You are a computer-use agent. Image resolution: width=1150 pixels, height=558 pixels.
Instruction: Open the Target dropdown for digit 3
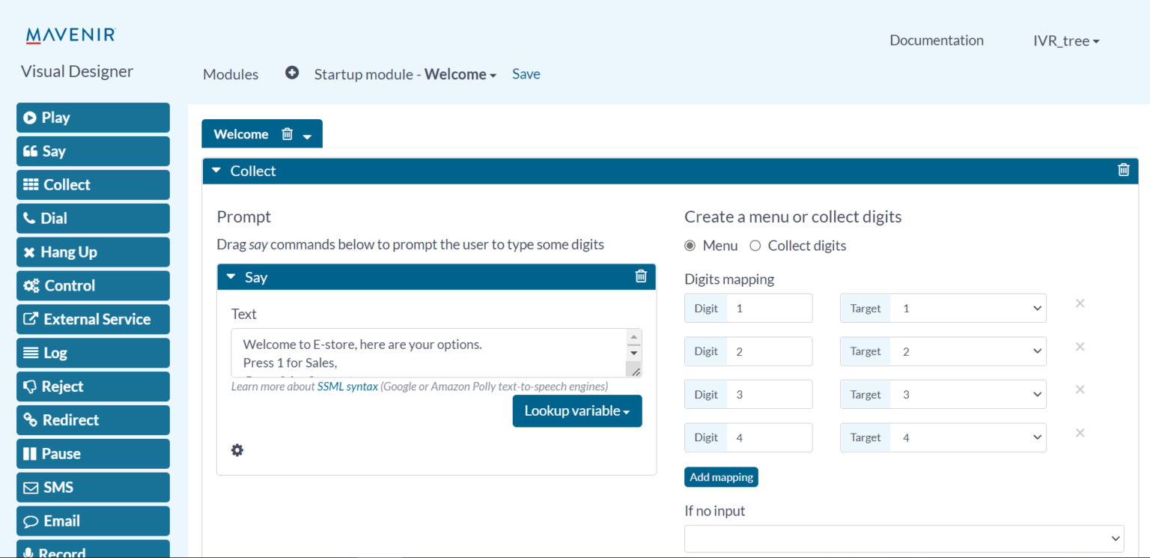968,395
